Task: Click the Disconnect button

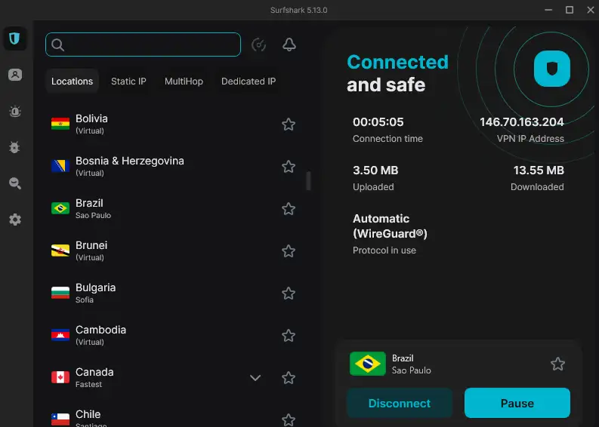Action: [399, 403]
